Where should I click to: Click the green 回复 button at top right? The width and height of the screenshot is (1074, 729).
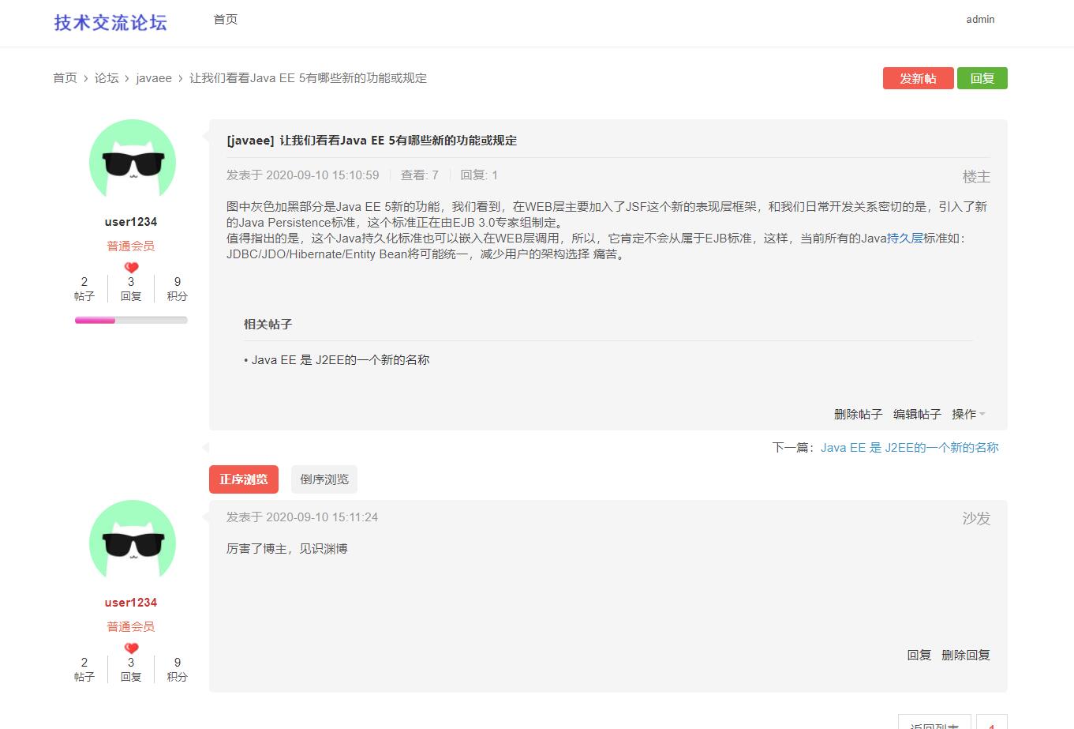982,78
